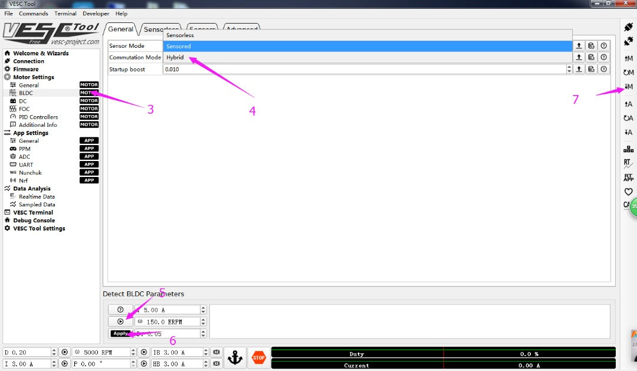The height and width of the screenshot is (371, 637).
Task: Select BLDC under Motor Settings
Action: click(25, 93)
